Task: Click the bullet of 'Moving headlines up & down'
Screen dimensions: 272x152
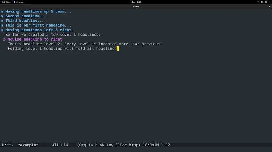Action: 2,12
